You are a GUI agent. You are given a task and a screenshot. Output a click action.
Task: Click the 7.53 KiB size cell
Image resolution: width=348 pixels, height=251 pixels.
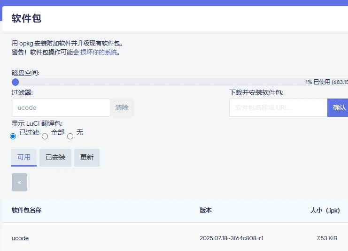pyautogui.click(x=327, y=238)
